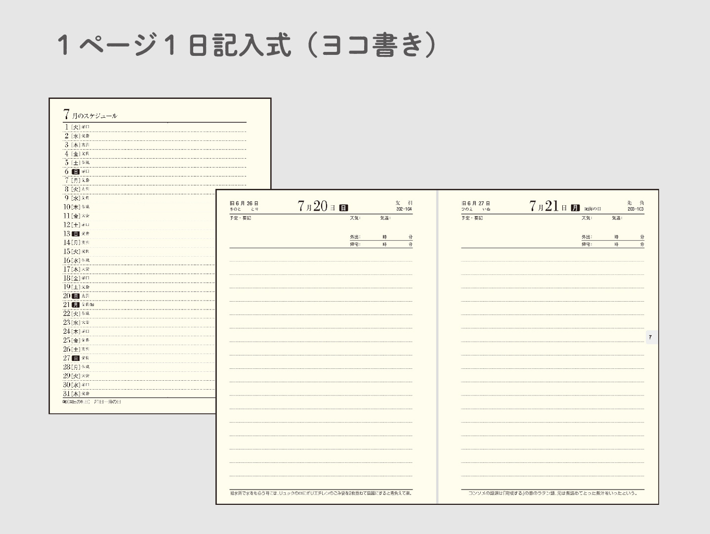Screen dimensions: 710x534
Task: Click '予定・要記' on the 7月21日 page
Action: click(x=472, y=218)
